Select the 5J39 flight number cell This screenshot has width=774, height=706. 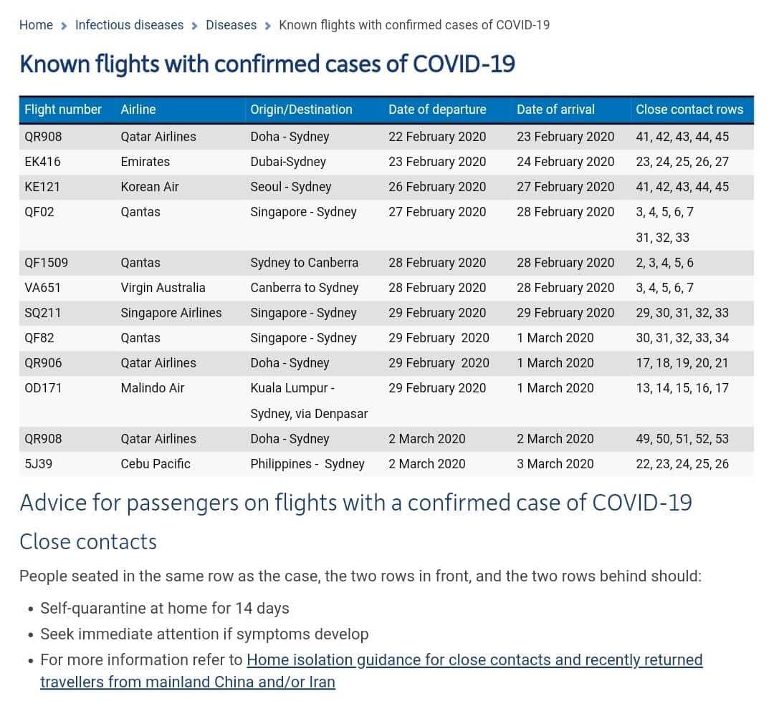coord(38,464)
